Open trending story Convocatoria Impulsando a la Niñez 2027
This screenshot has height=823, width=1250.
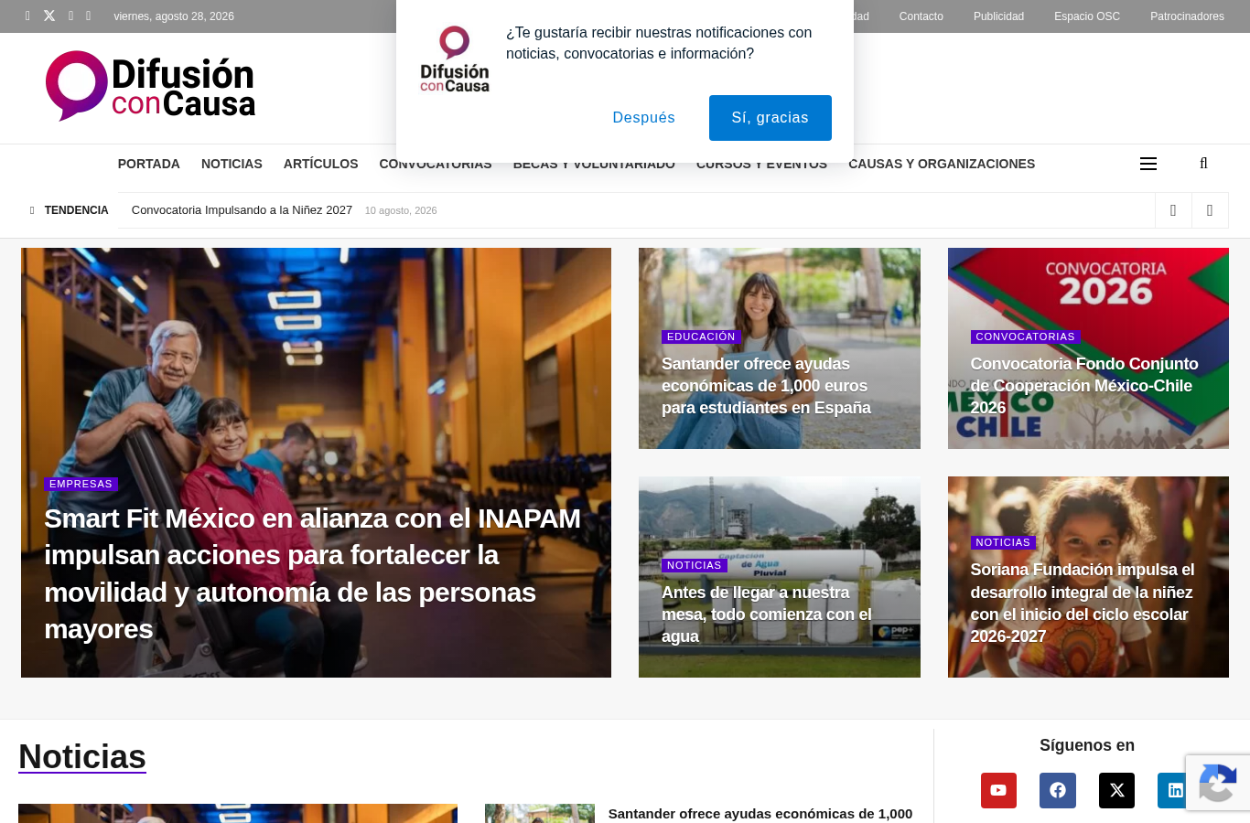pyautogui.click(x=242, y=210)
